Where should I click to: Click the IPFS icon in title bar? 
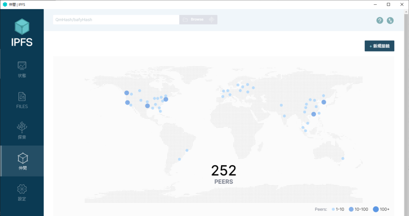coord(5,4)
